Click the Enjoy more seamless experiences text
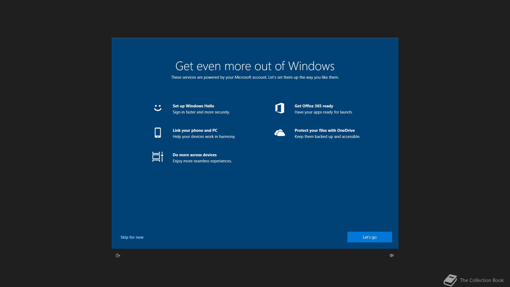Screen dimensions: 510x287 click(202, 161)
